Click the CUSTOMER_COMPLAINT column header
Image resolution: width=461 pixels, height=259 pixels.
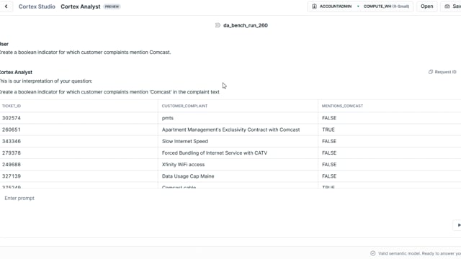(184, 106)
